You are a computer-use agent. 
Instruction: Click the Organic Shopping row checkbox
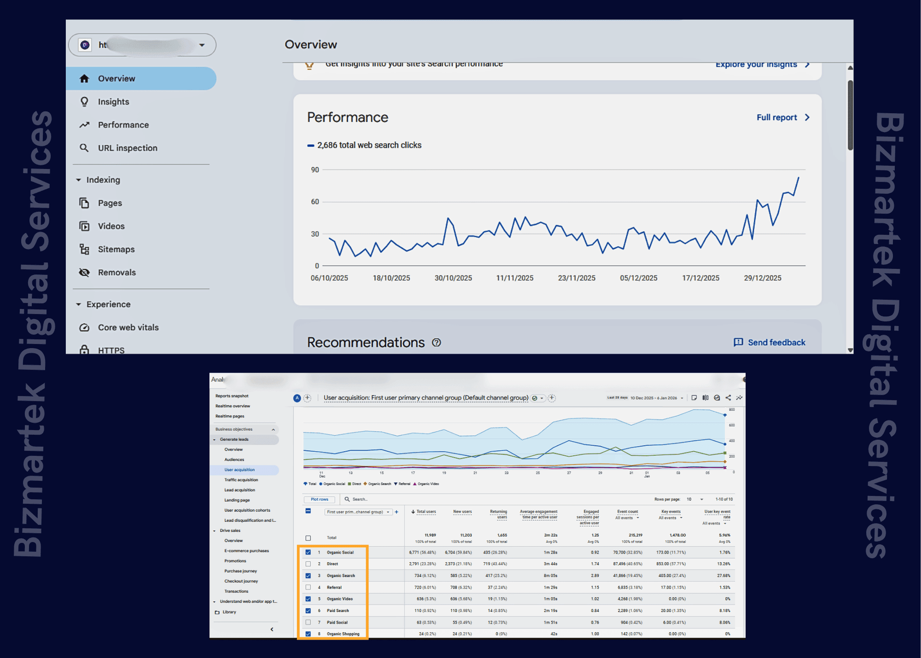coord(308,634)
